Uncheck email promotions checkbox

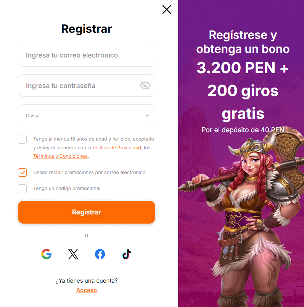pyautogui.click(x=23, y=173)
